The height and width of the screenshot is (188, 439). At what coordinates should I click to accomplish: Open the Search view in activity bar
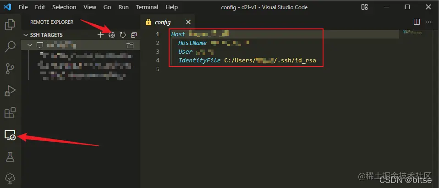click(10, 47)
